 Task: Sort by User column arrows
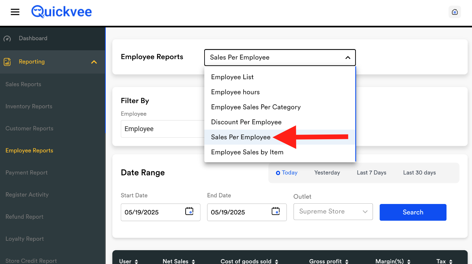click(x=136, y=261)
